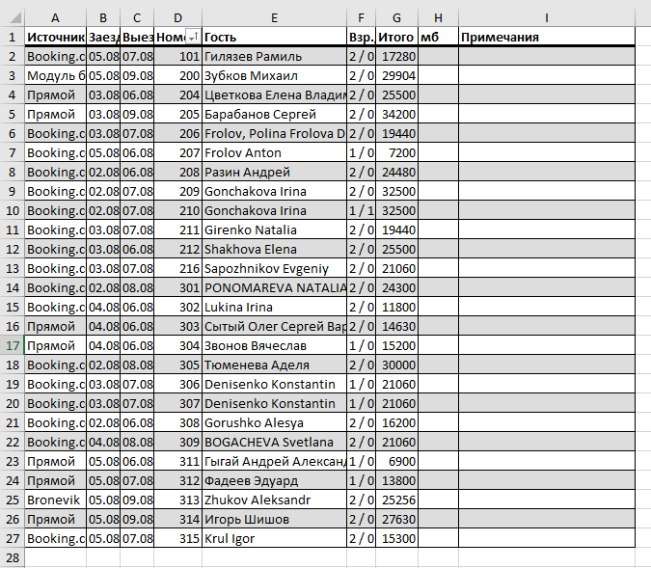Select row 28 header
The height and width of the screenshot is (568, 651).
(x=12, y=557)
